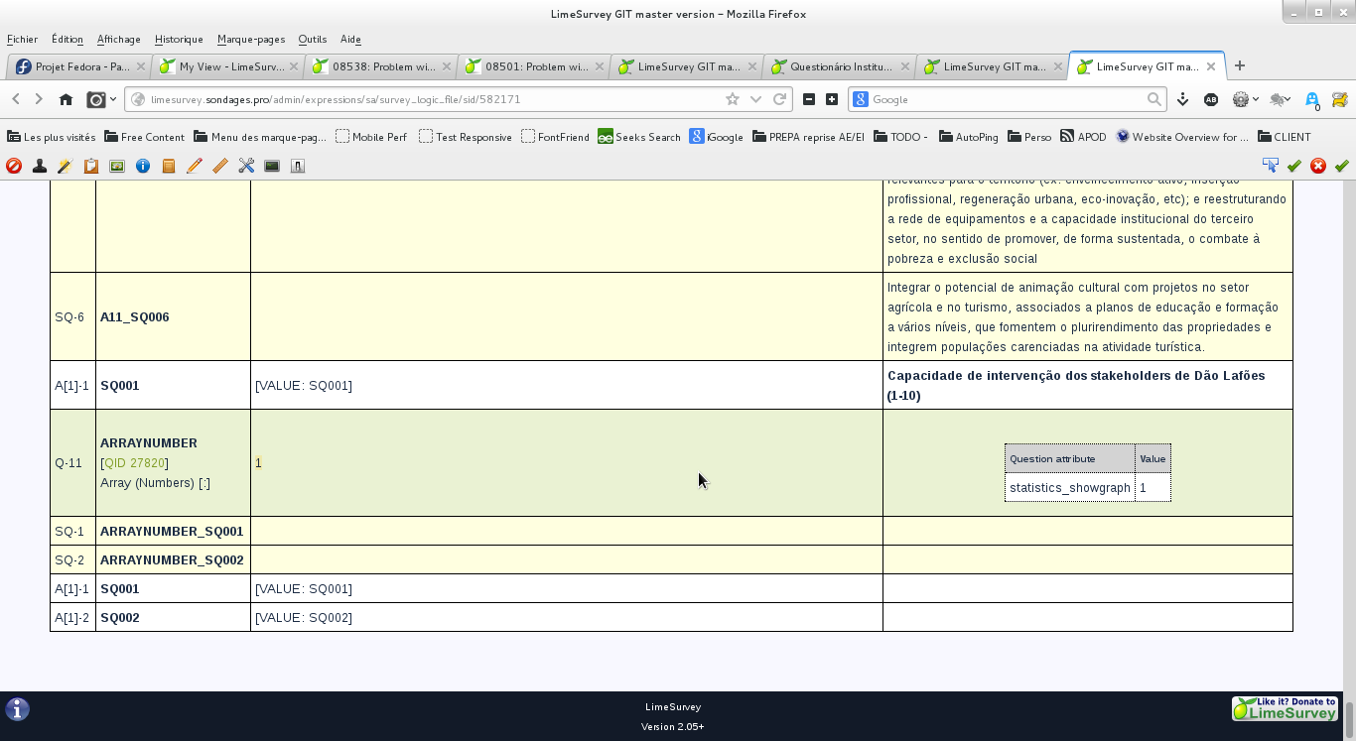Bookmark this page with the star icon
This screenshot has height=741, width=1356.
[733, 99]
